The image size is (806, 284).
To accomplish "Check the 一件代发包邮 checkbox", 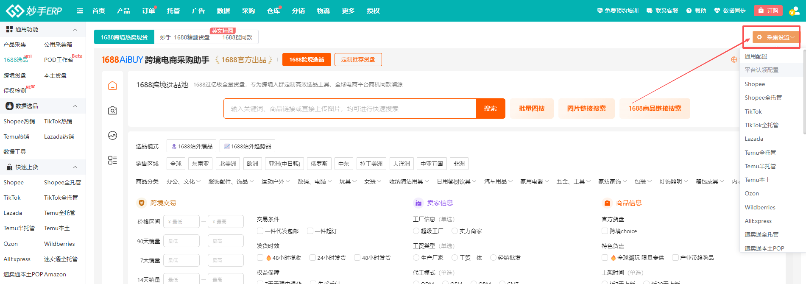I will tap(260, 231).
